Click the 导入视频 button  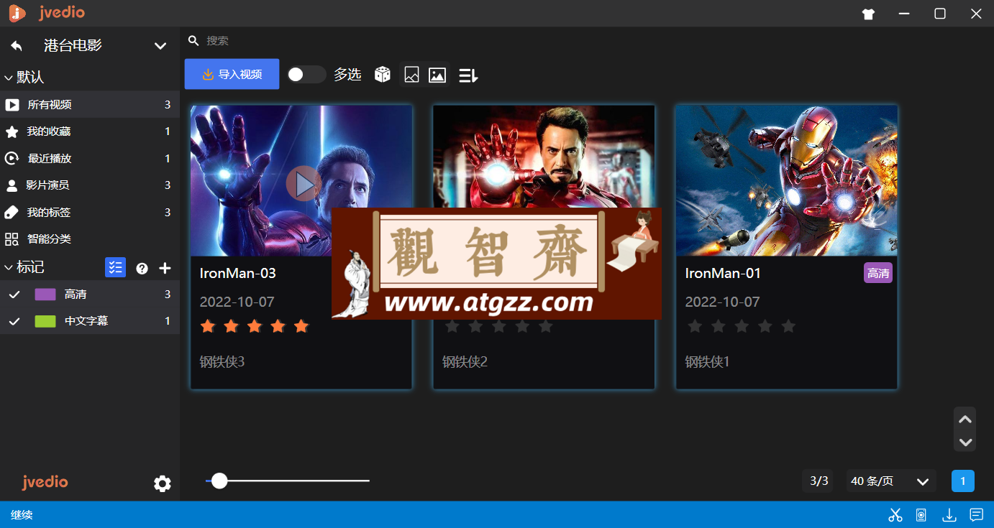(x=232, y=74)
